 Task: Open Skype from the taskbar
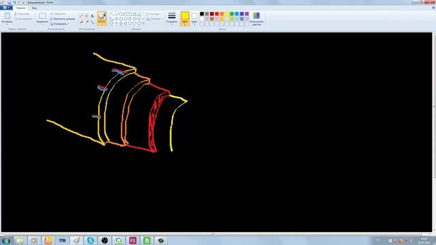pos(91,240)
